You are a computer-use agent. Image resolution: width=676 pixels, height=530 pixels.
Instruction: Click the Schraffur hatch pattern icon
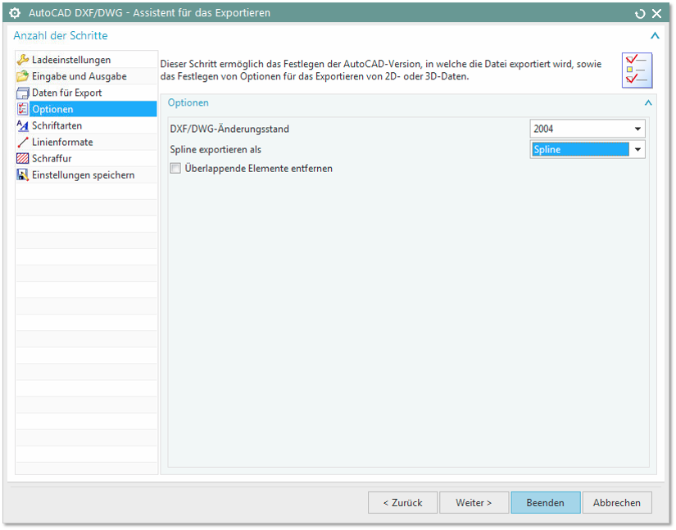(x=22, y=159)
